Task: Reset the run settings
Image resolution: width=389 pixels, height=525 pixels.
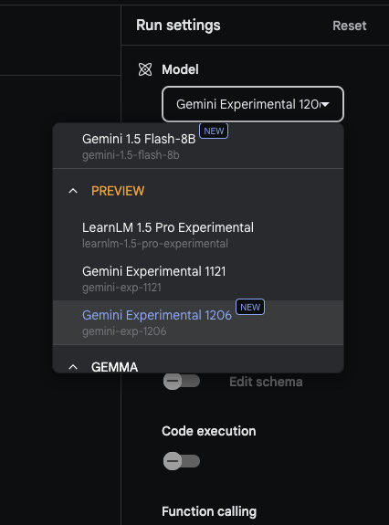Action: point(350,26)
